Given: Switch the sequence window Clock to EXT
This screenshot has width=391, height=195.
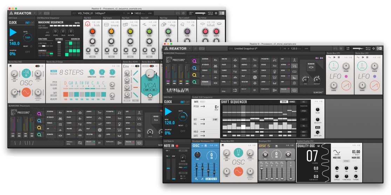Looking at the screenshot, I should click(x=33, y=23).
